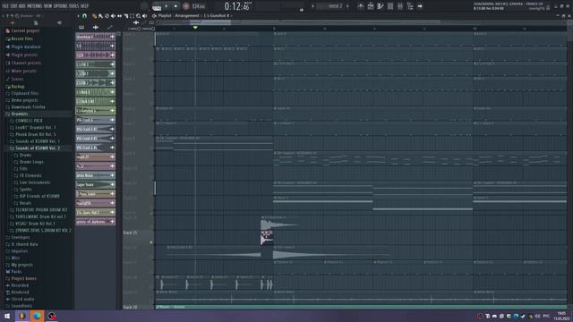Select the Slip tool in playlist toolbar
Screen dimensions: 573x322
pos(119,16)
